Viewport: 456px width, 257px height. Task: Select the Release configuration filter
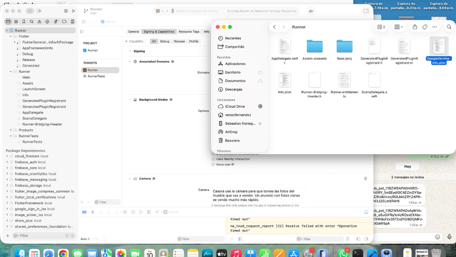click(179, 41)
